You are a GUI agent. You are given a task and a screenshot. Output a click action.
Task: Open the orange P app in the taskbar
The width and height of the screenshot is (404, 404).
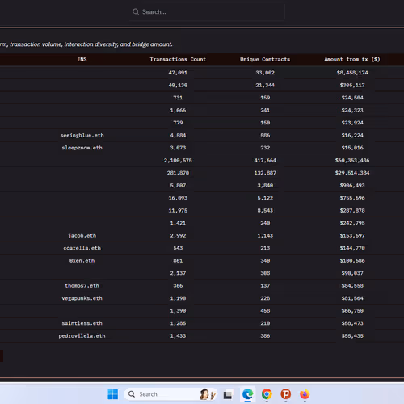click(286, 394)
